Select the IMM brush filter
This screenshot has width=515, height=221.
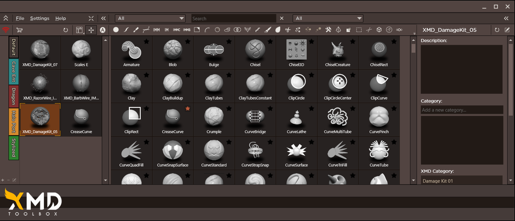[x=157, y=30]
